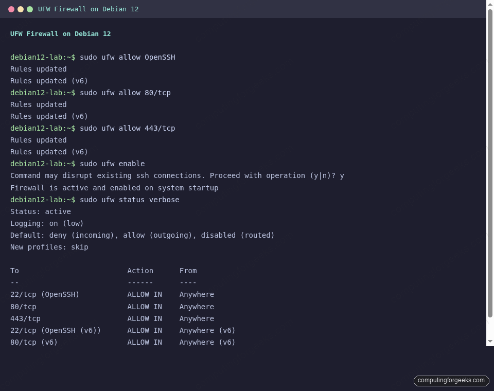Click the Default policy line
Screen dimensions: 494x391
tap(142, 235)
